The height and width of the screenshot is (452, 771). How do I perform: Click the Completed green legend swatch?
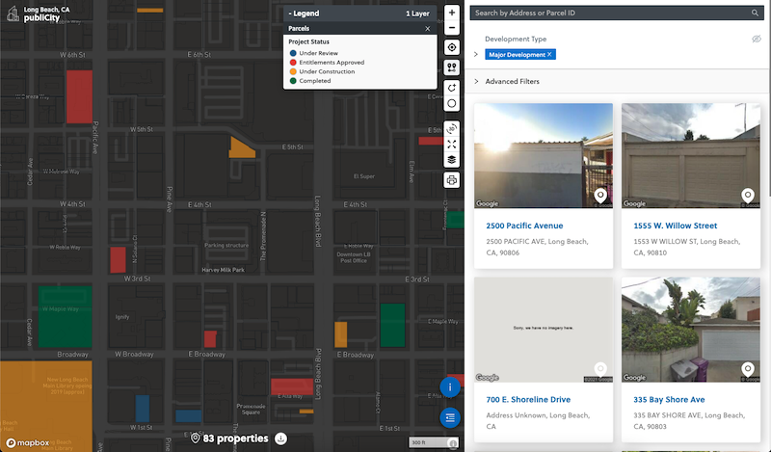pyautogui.click(x=293, y=81)
